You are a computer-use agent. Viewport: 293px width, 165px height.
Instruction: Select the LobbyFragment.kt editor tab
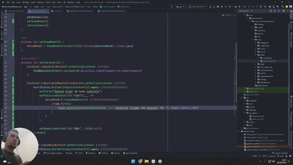(38, 11)
